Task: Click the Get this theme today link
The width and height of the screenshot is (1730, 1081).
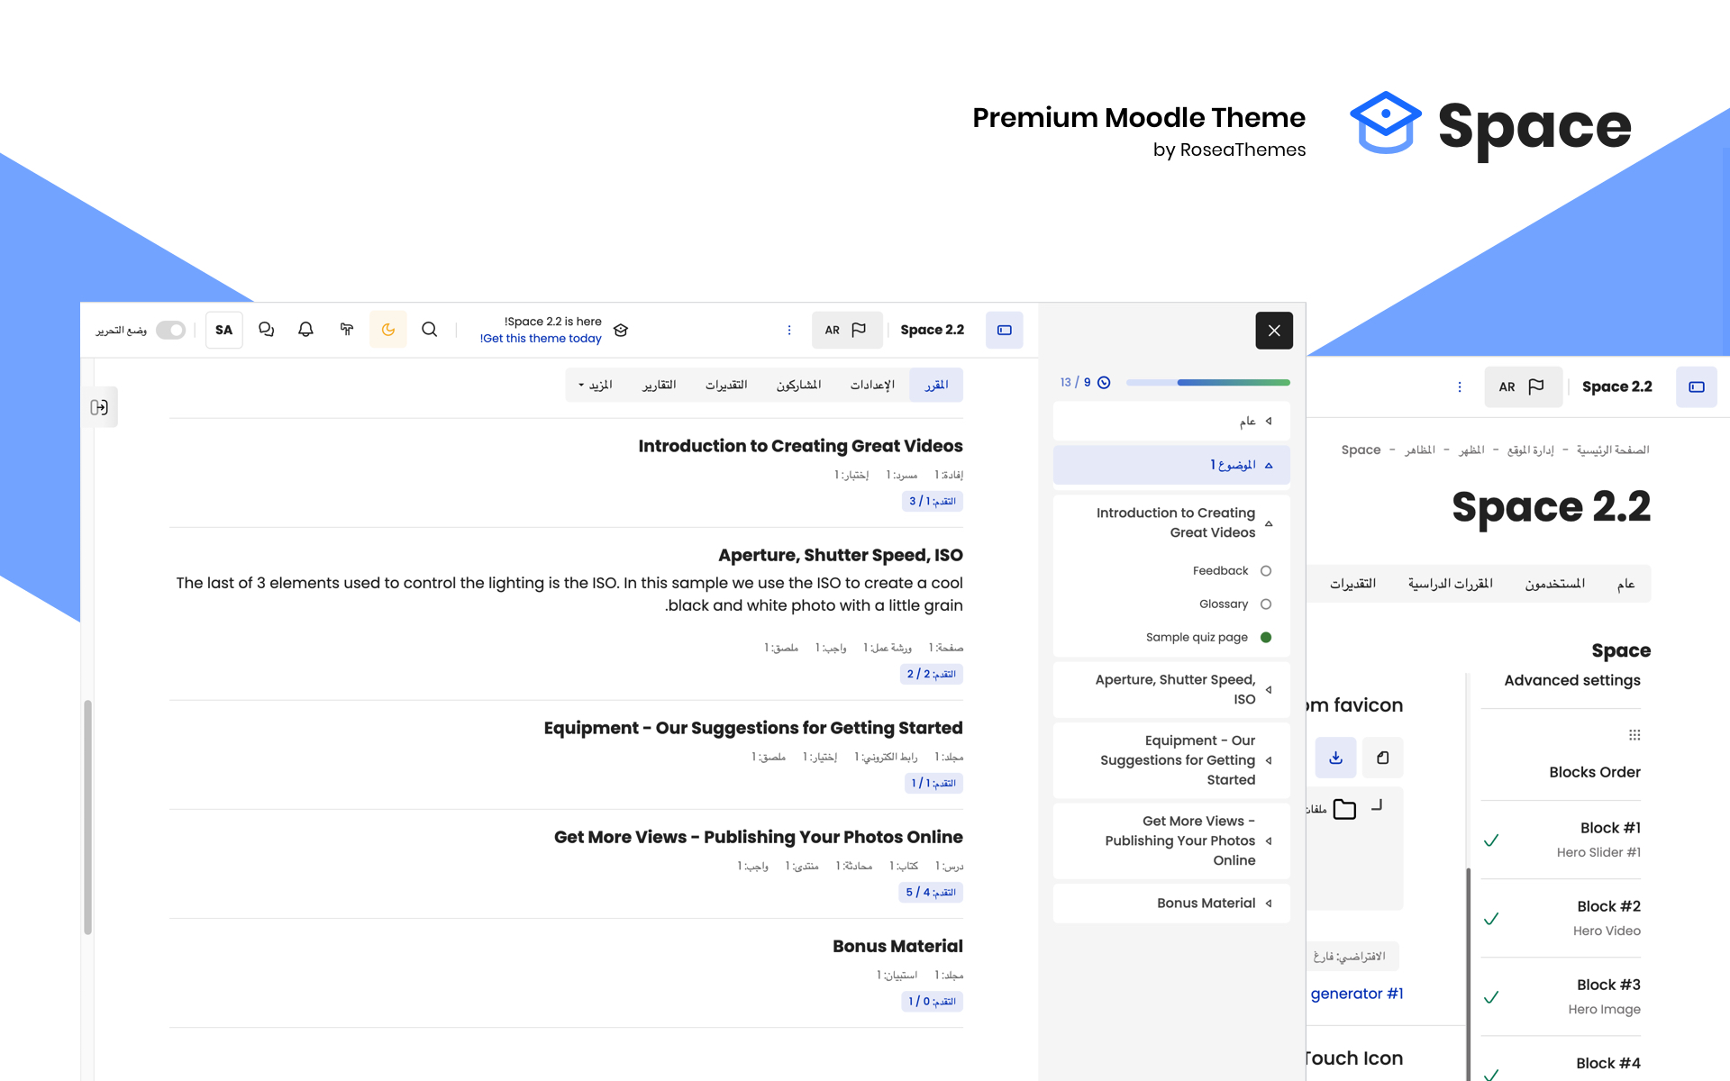Action: click(x=541, y=339)
